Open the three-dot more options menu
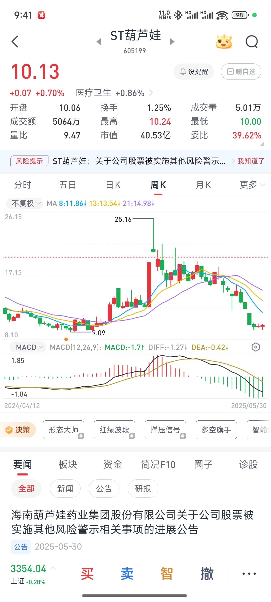Screen dimensions: 271x602 click(249, 574)
